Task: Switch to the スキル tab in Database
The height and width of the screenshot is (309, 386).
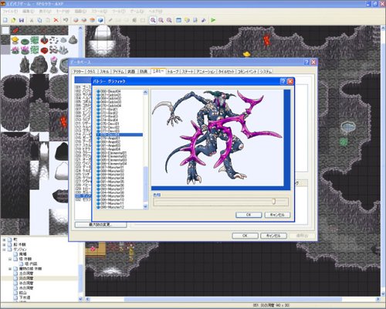Action: pos(104,71)
